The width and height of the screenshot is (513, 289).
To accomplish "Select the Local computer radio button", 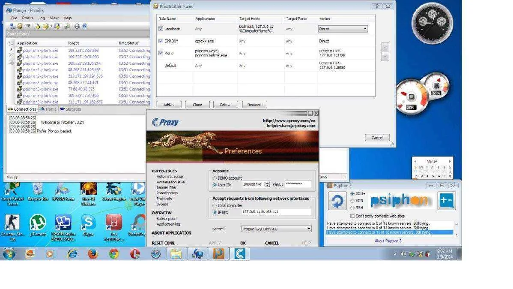I will click(x=215, y=205).
